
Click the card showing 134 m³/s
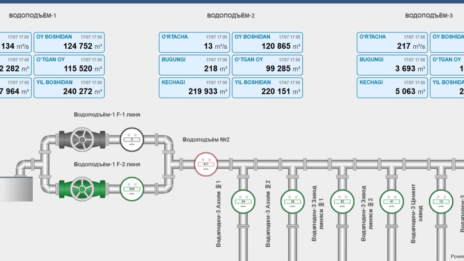(x=15, y=43)
